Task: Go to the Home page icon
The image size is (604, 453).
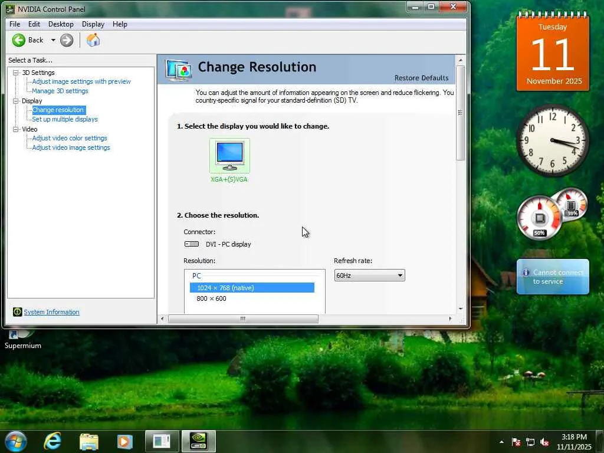Action: (x=93, y=40)
